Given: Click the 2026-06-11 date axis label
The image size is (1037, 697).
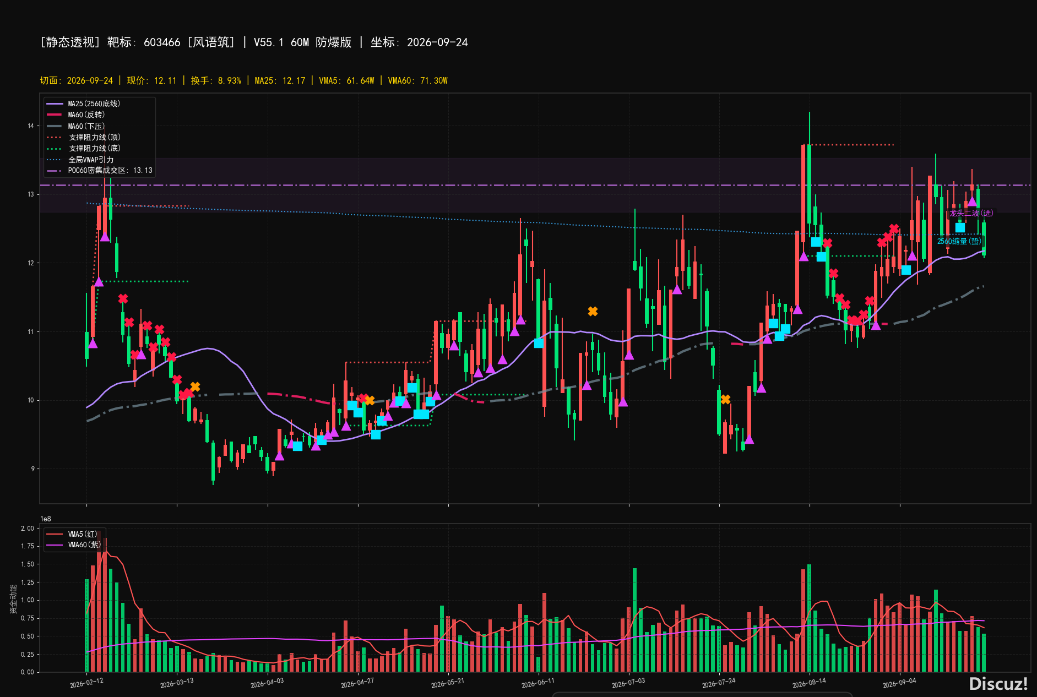Looking at the screenshot, I should click(x=538, y=683).
